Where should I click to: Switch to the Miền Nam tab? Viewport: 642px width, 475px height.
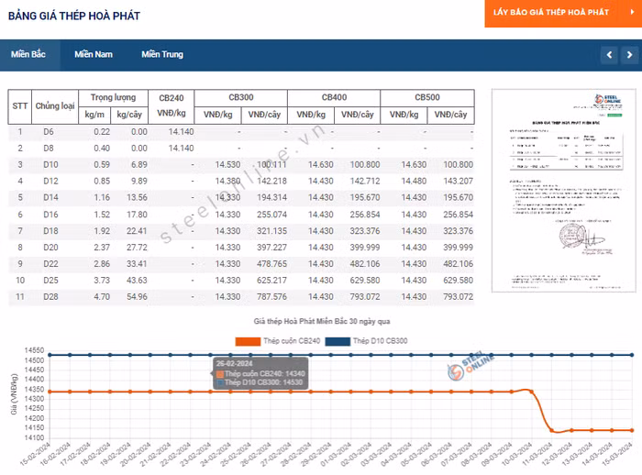pos(94,54)
